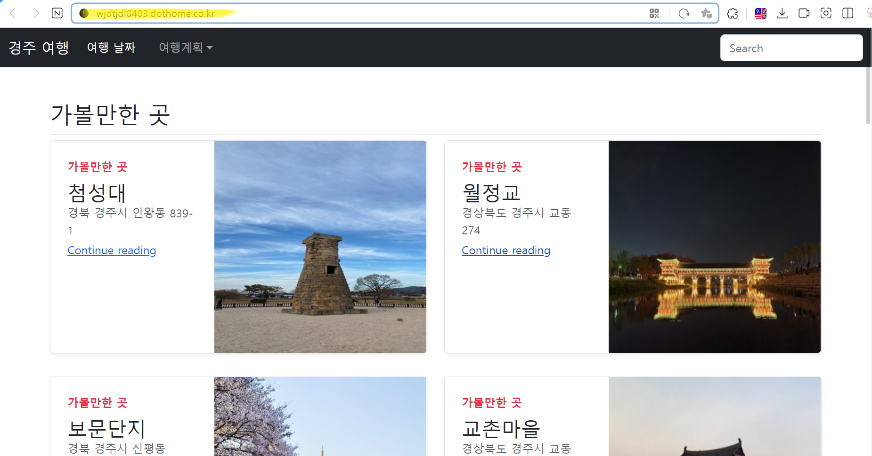This screenshot has height=456, width=872.
Task: Click the 교촌마을 card title
Action: (x=501, y=429)
